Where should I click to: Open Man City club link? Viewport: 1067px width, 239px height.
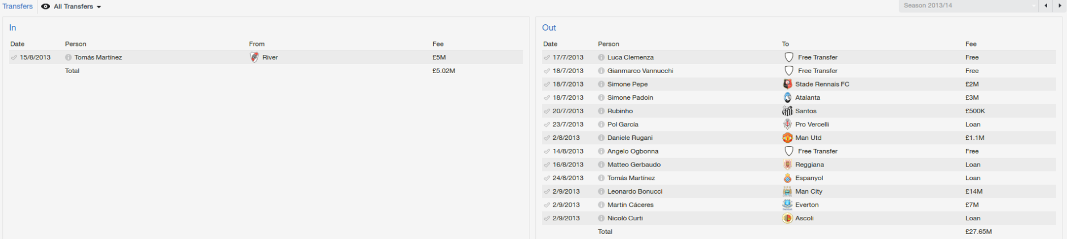[808, 191]
